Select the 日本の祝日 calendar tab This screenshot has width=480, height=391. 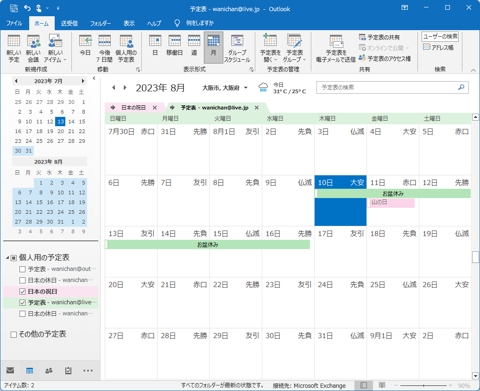pyautogui.click(x=133, y=108)
